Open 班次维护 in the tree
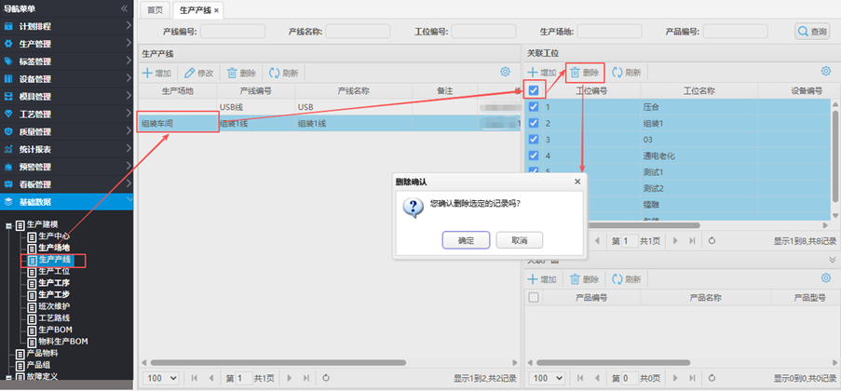 (x=54, y=306)
